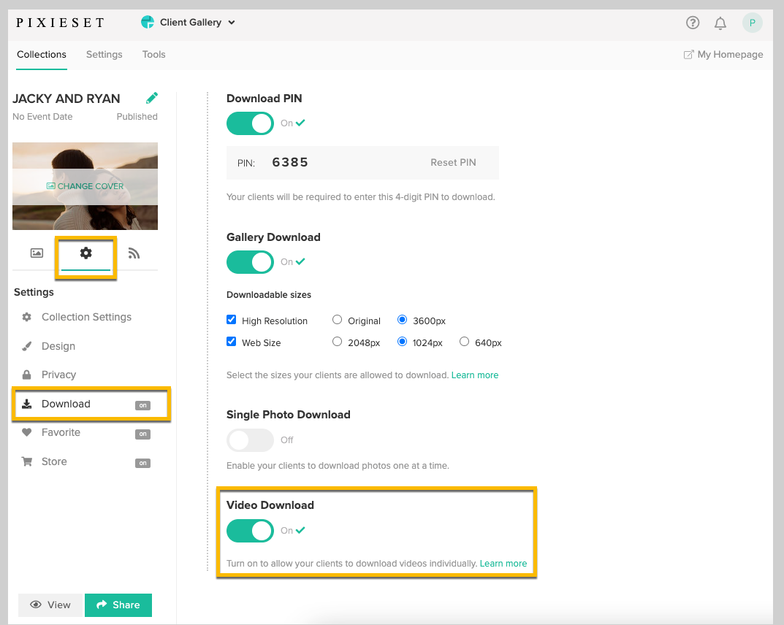Click the Published status label
784x625 pixels.
tap(137, 116)
